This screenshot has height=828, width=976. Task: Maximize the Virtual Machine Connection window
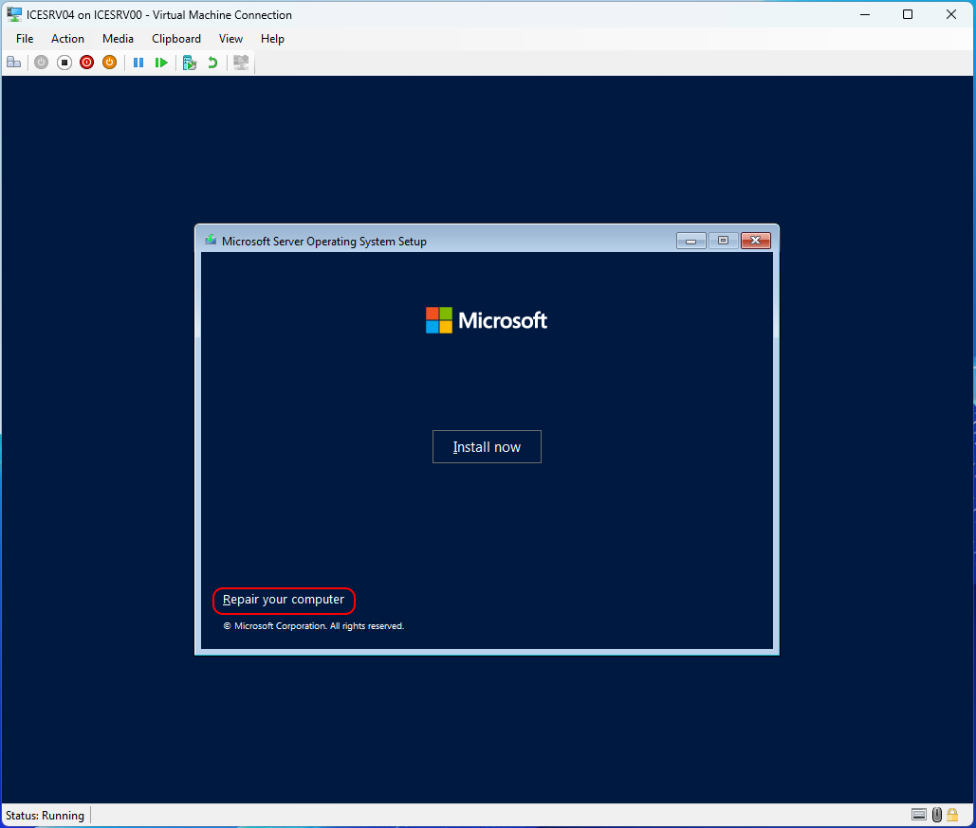(908, 14)
